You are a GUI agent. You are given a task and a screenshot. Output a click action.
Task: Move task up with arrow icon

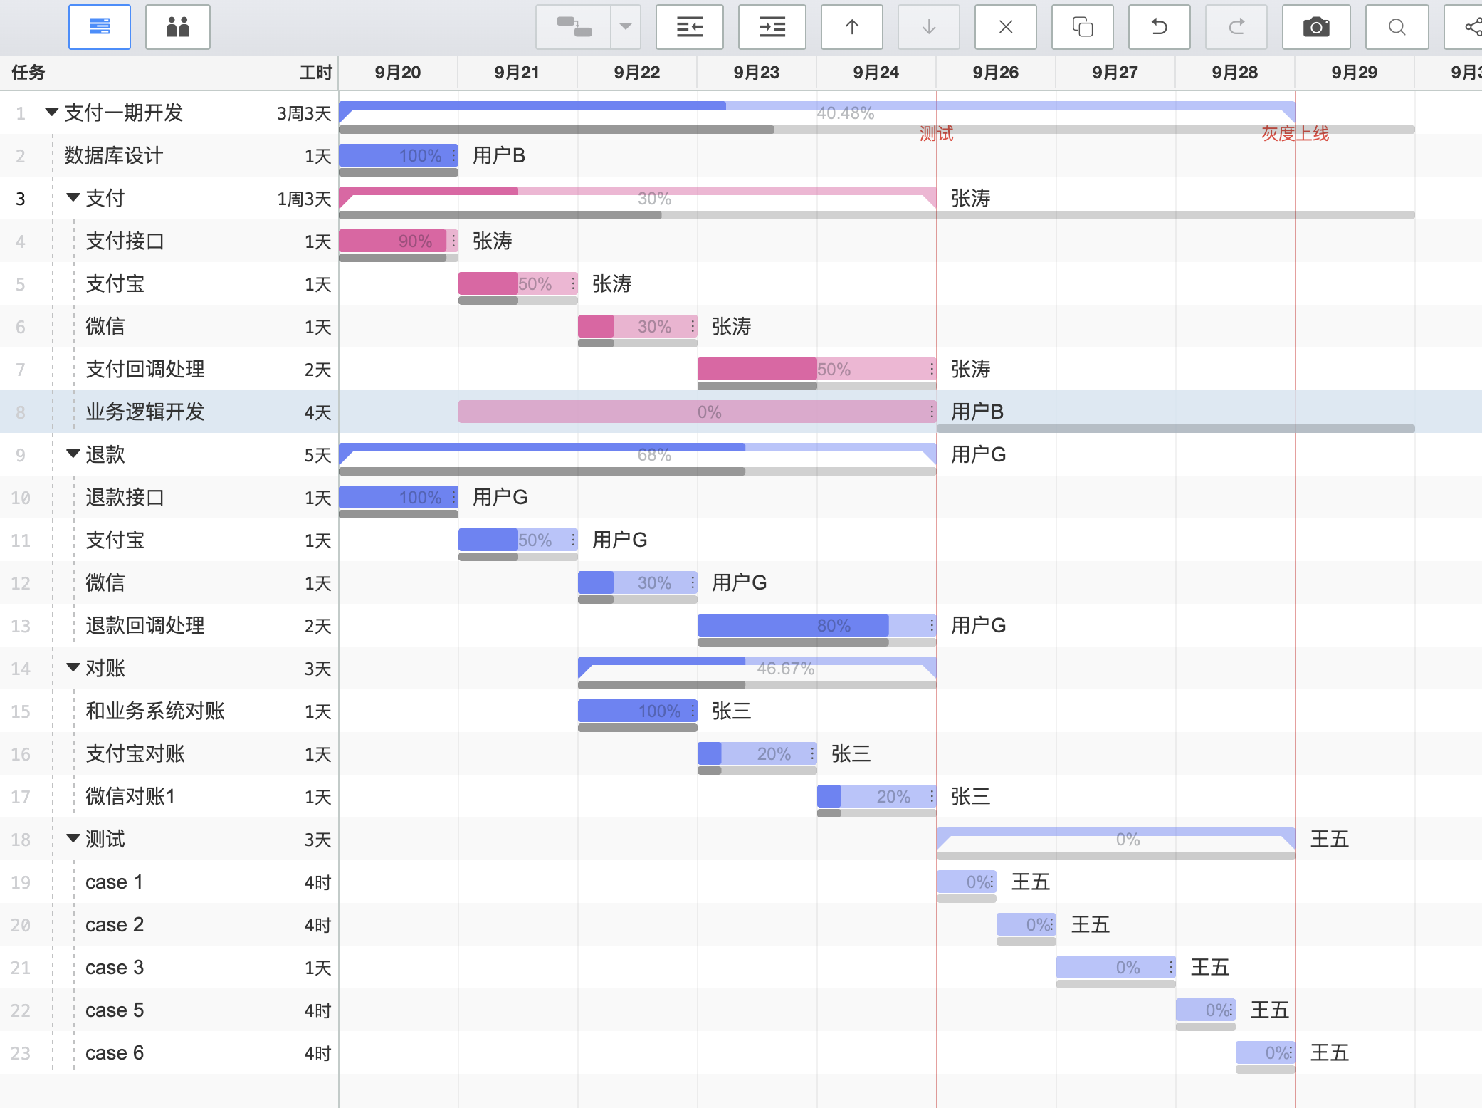tap(852, 27)
